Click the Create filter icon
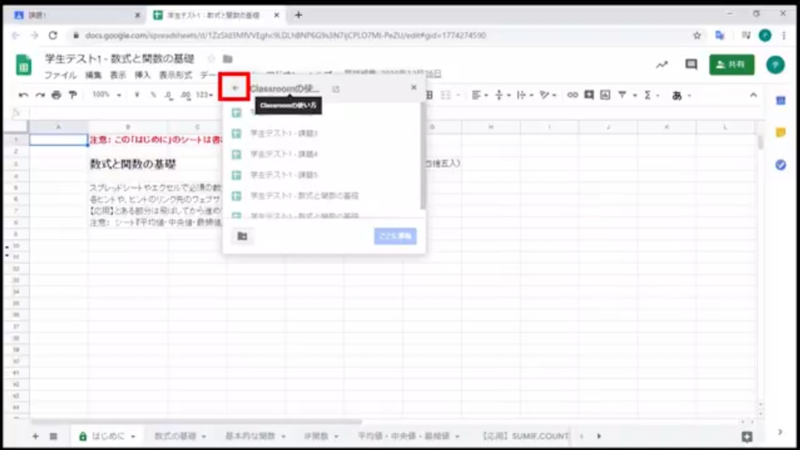The height and width of the screenshot is (450, 800). [x=622, y=95]
